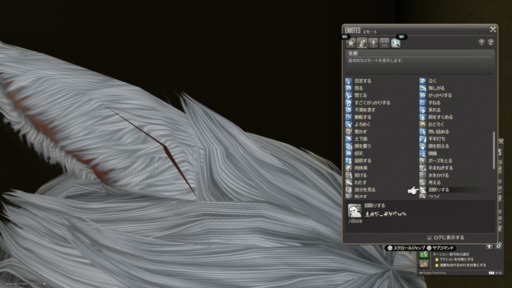Viewport: 512px width, 288px height.
Task: Click the 肩をすくめる emote icon
Action: (423, 117)
